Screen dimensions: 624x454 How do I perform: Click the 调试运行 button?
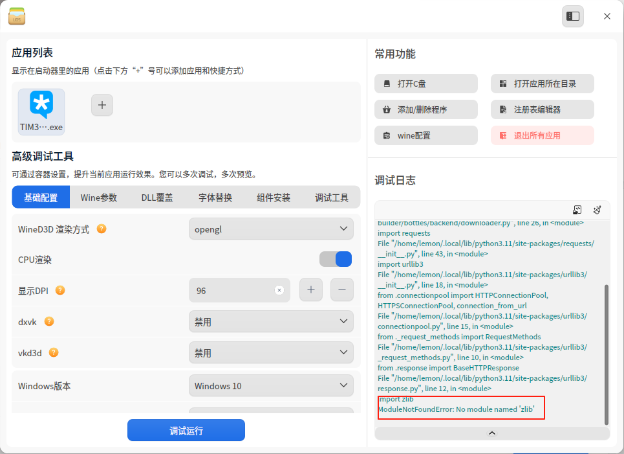186,430
